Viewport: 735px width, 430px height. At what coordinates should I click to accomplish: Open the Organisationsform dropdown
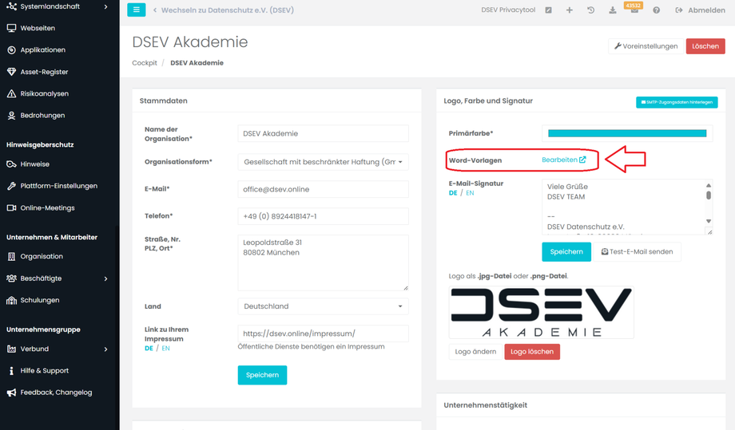click(323, 162)
